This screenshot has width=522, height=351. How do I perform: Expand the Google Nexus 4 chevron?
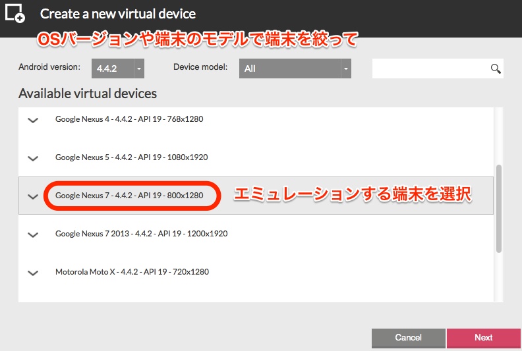(33, 120)
